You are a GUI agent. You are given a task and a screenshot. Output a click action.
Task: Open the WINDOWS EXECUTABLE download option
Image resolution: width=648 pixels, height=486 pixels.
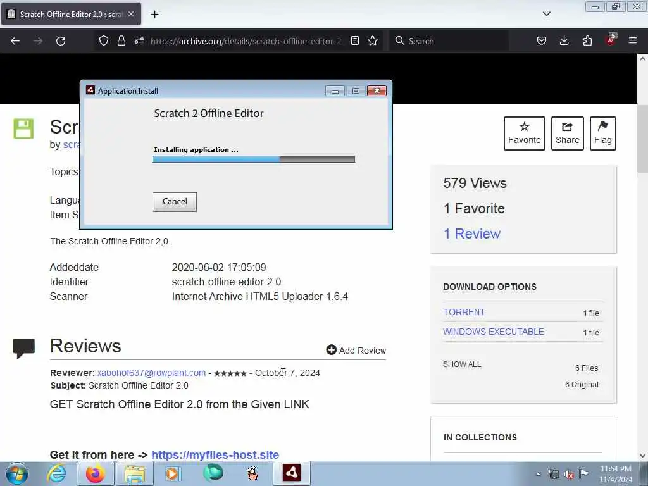coord(494,332)
